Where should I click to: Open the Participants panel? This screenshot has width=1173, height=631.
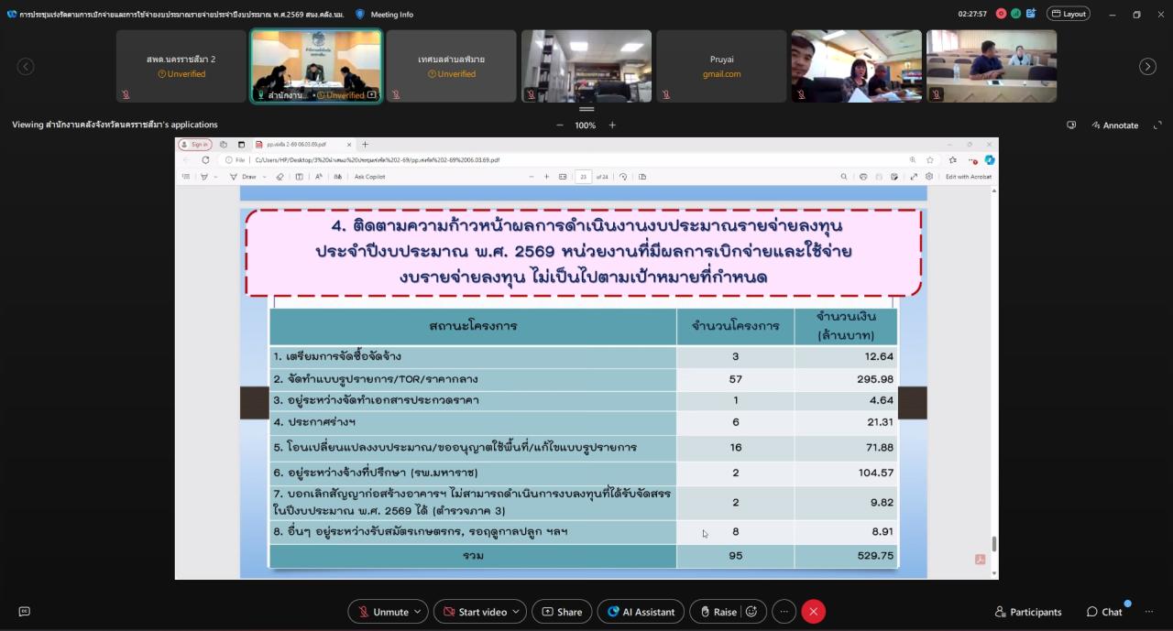pos(1027,612)
